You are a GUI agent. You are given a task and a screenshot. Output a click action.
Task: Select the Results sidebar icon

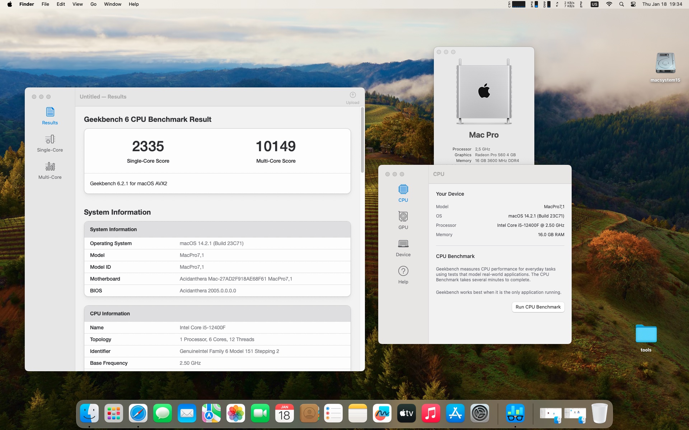click(50, 116)
